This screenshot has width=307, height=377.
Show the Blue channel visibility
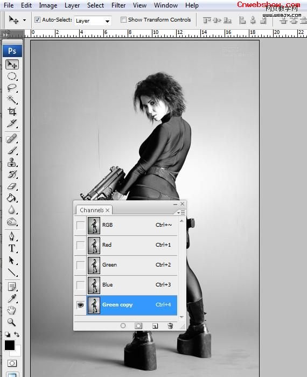pos(80,285)
